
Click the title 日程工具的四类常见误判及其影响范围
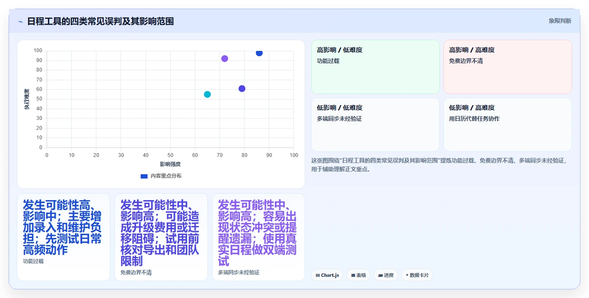[x=100, y=21]
